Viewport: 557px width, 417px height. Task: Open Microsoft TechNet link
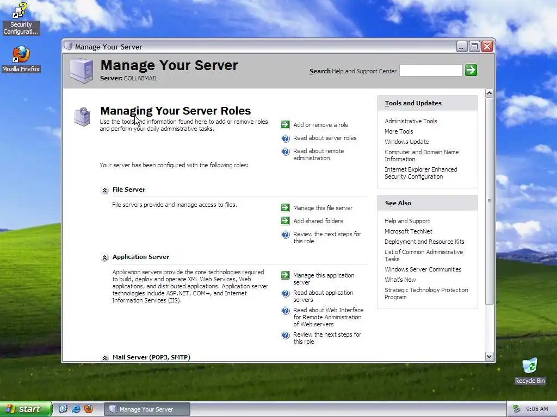(408, 231)
